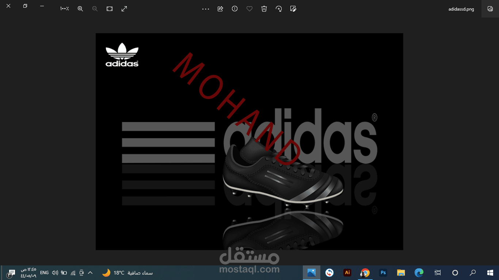Launch Microsoft Edge from taskbar
The width and height of the screenshot is (499, 280).
(419, 272)
